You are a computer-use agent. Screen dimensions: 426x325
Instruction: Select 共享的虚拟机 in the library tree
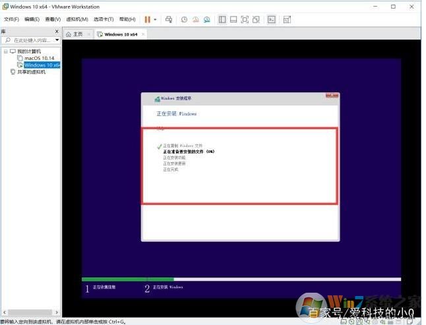[31, 72]
